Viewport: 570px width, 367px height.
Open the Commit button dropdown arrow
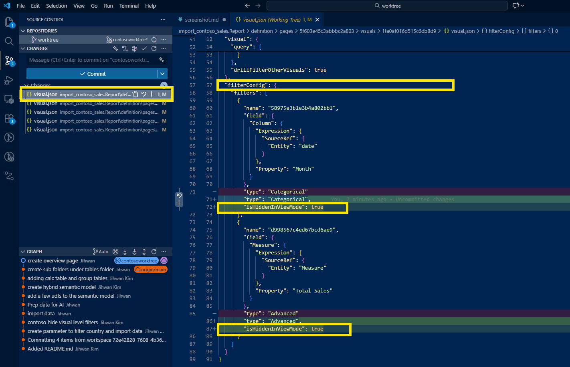[x=162, y=74]
